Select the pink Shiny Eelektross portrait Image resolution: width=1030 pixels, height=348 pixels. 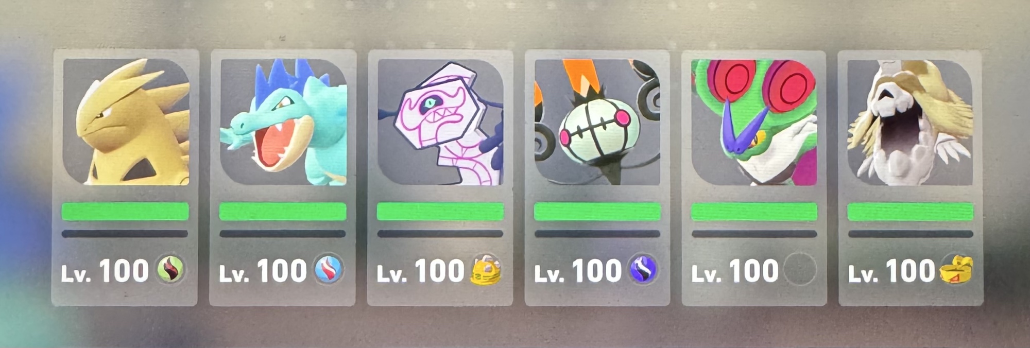[x=441, y=121]
